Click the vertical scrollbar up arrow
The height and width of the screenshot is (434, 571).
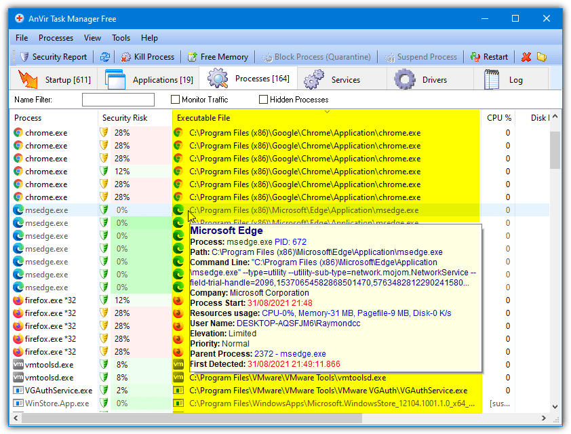point(555,117)
